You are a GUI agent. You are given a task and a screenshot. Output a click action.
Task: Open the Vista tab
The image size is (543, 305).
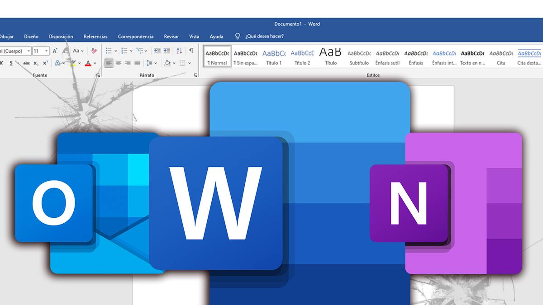[194, 37]
